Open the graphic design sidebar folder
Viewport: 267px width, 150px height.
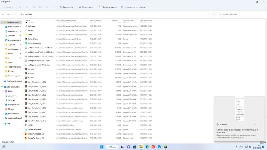point(13,49)
